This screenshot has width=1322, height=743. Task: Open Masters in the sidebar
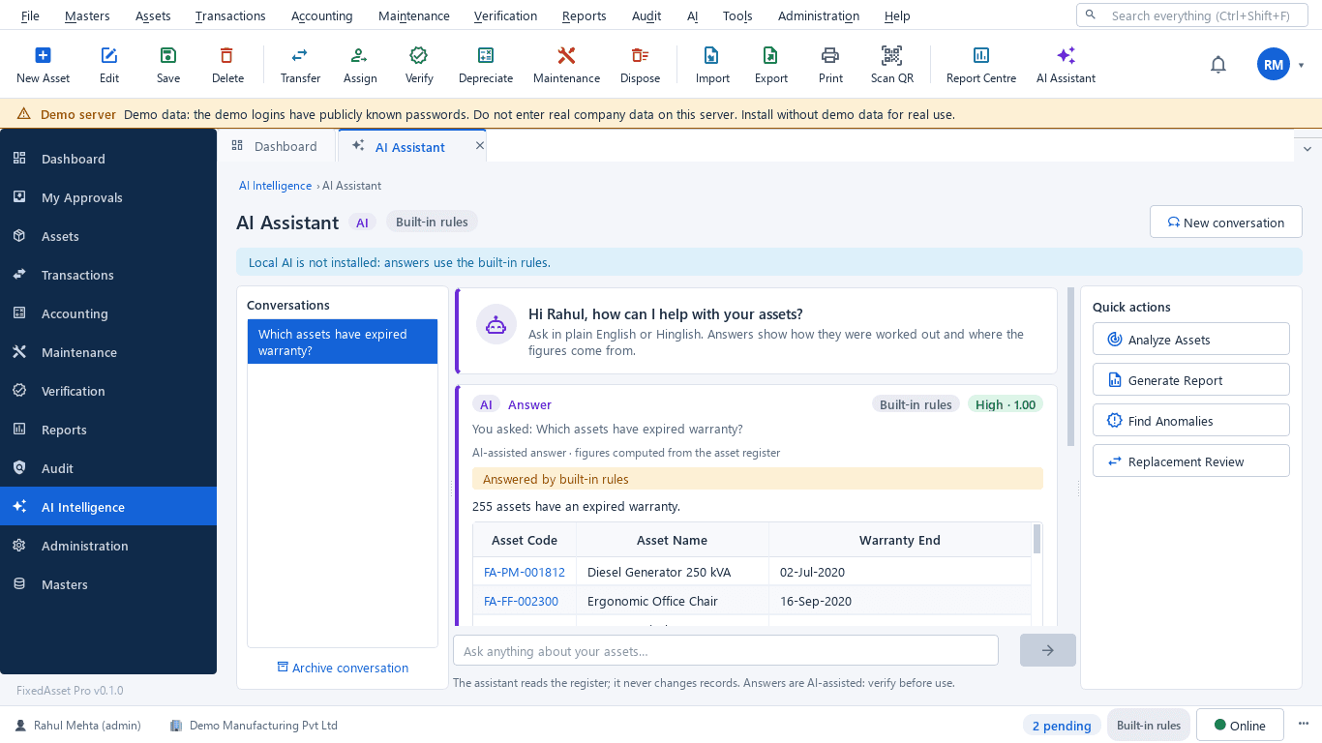pyautogui.click(x=108, y=584)
